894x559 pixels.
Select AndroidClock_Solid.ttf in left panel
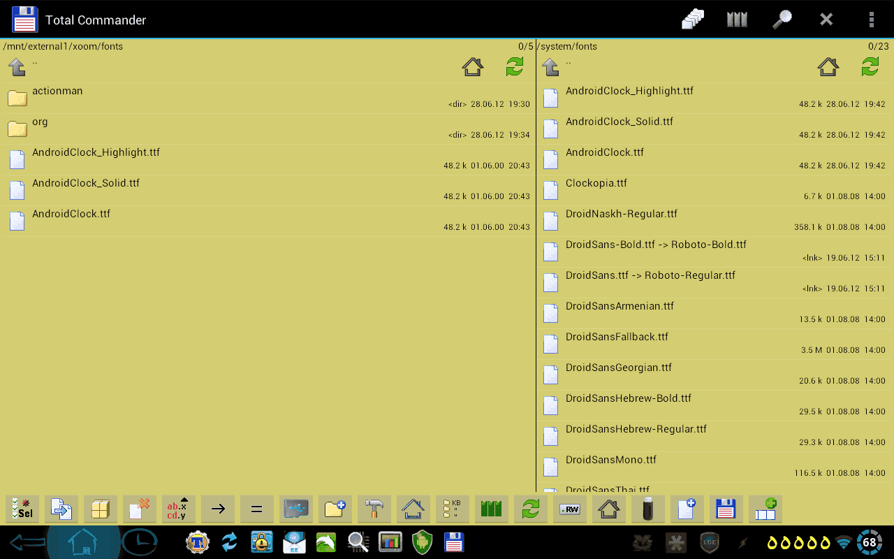268,190
